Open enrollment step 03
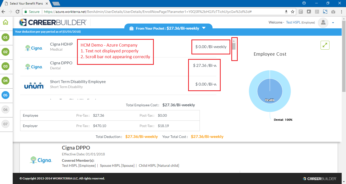 point(5,67)
